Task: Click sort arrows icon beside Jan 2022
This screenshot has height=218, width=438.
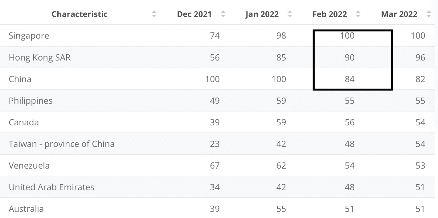Action: [x=289, y=14]
